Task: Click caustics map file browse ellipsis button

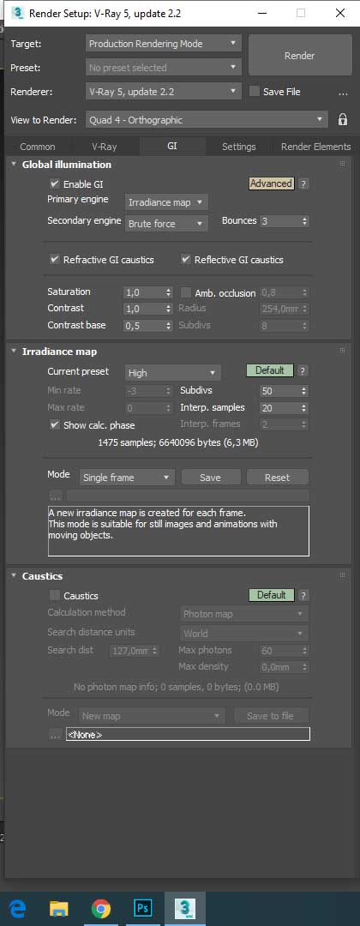Action: point(56,735)
